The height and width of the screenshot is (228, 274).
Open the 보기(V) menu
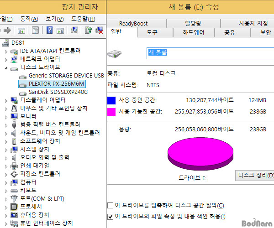click(55, 19)
